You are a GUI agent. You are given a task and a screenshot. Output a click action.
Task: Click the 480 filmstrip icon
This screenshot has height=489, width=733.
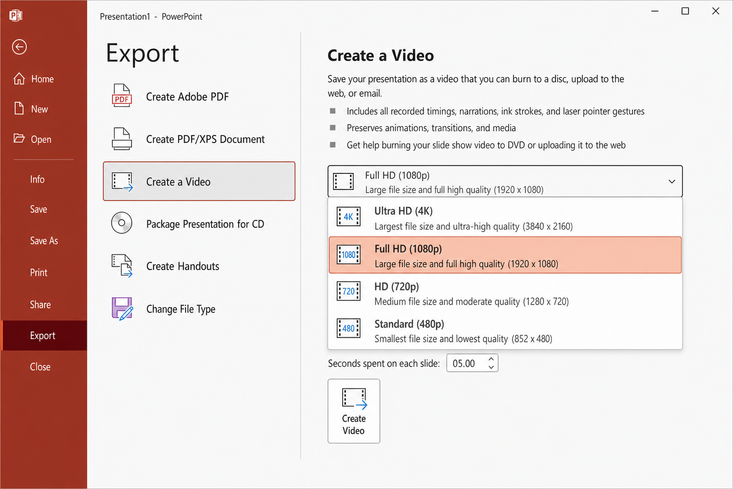click(349, 328)
